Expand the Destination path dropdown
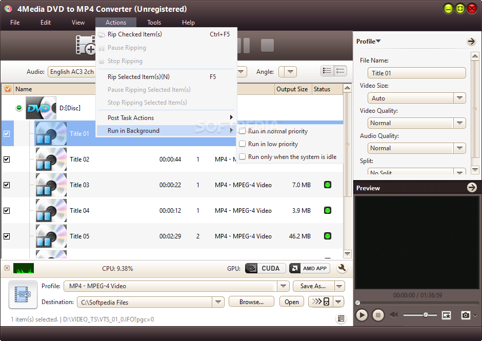 pyautogui.click(x=218, y=302)
